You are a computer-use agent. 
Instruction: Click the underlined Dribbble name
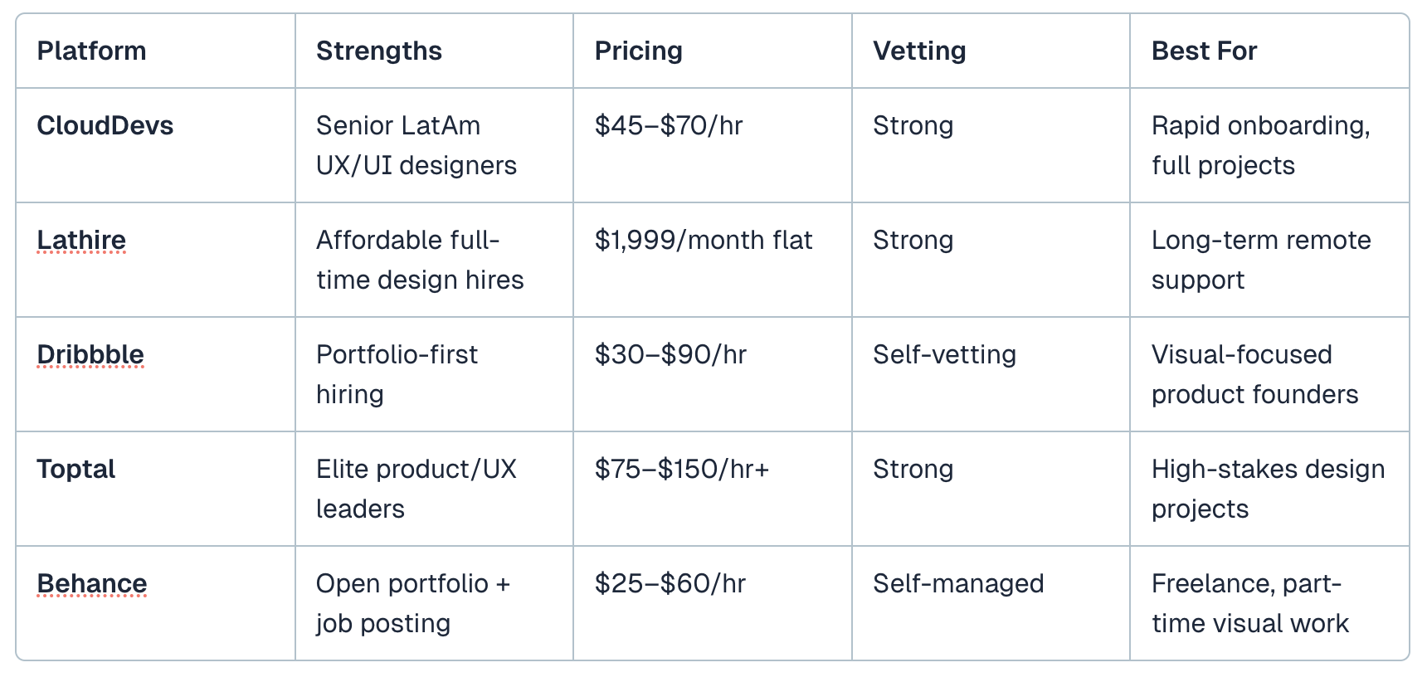point(90,354)
